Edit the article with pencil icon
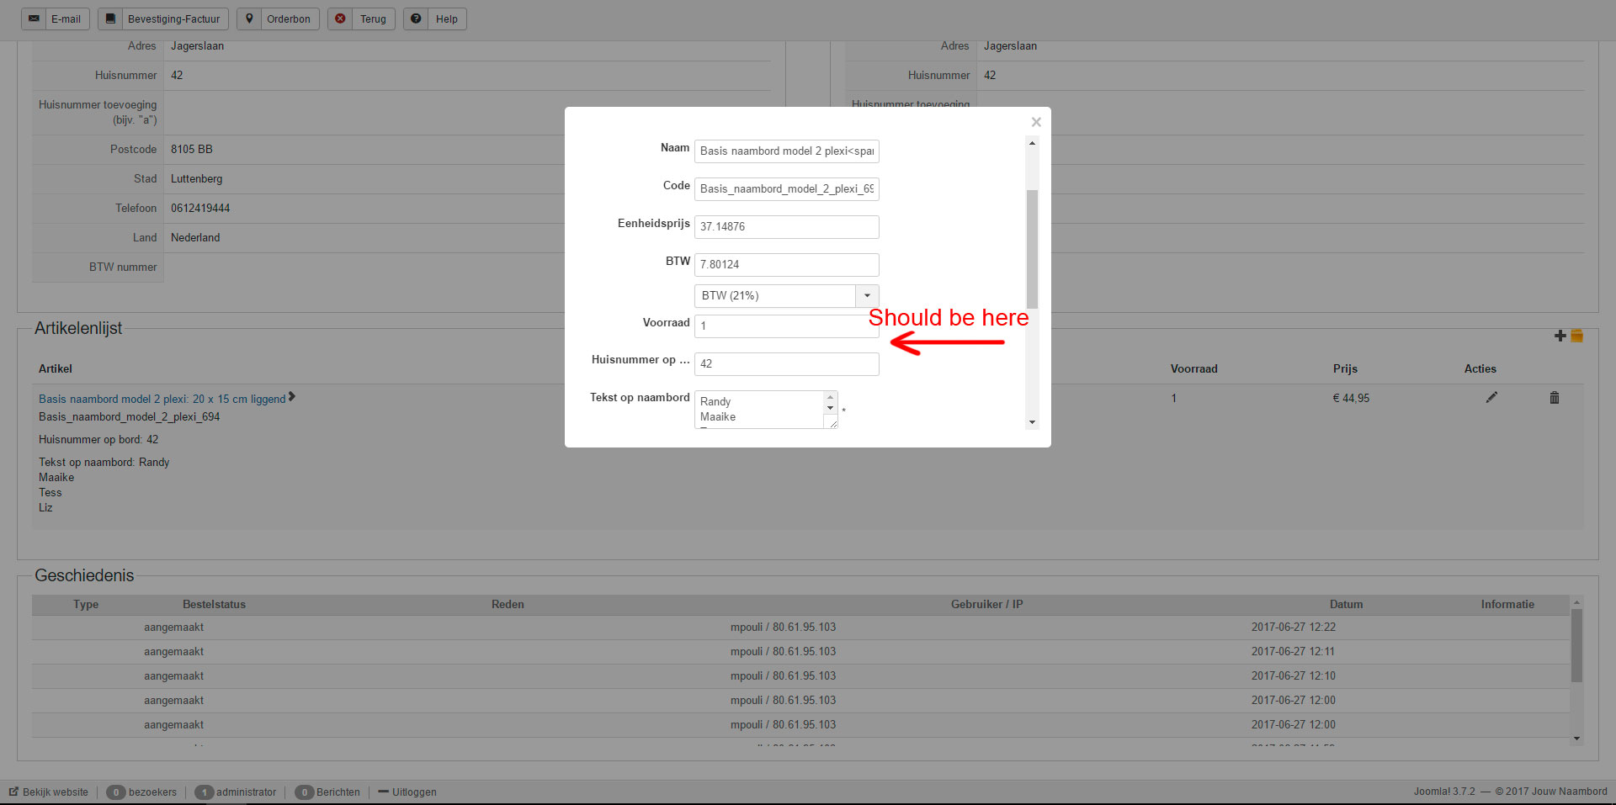Viewport: 1616px width, 805px height. (1491, 397)
